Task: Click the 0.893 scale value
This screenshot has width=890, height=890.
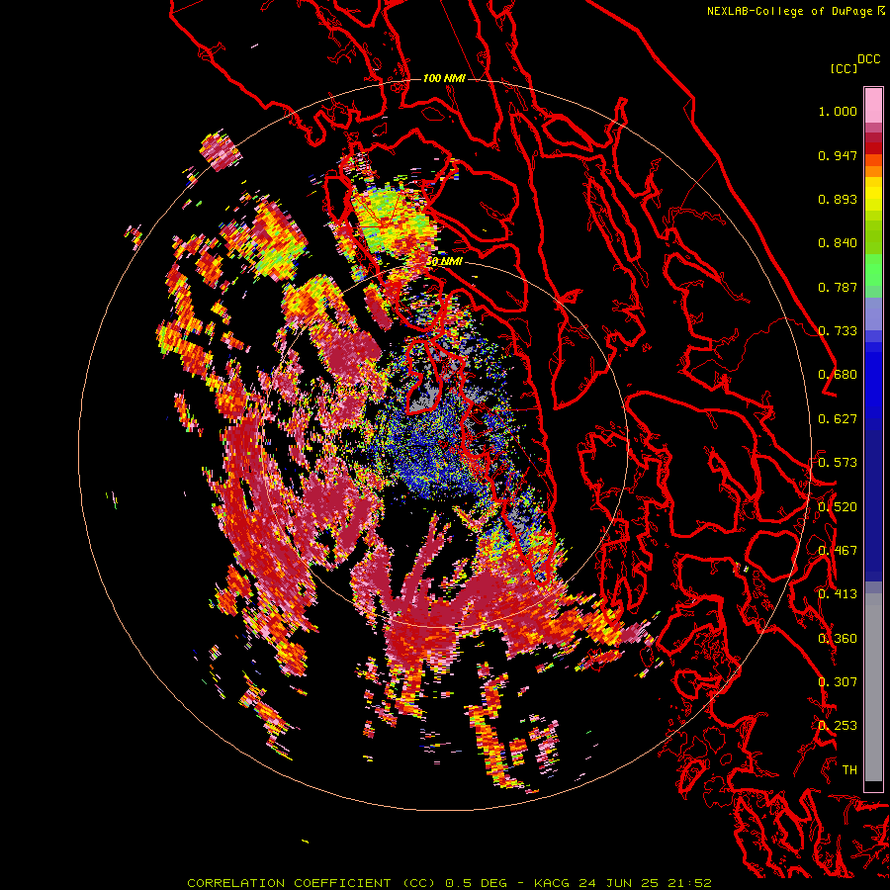Action: [838, 199]
